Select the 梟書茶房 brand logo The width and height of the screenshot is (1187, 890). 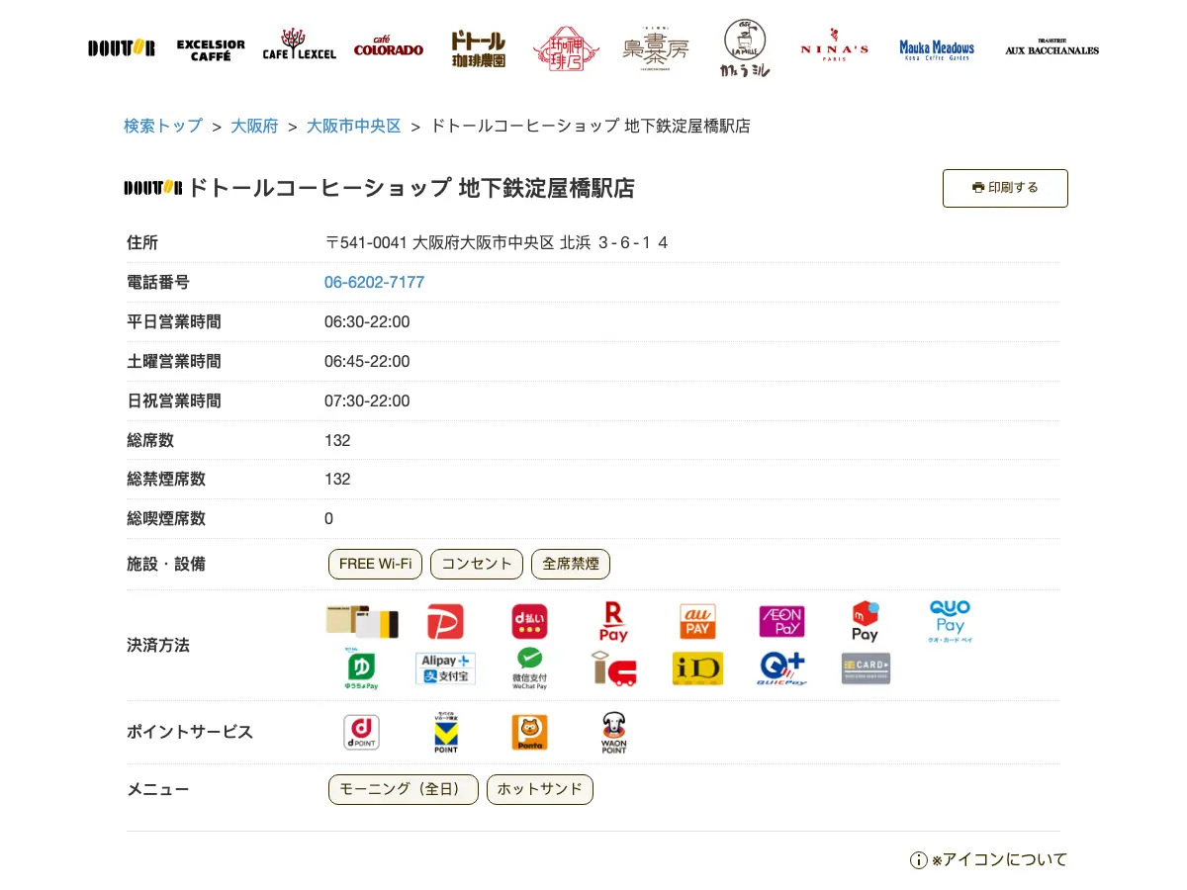(656, 50)
